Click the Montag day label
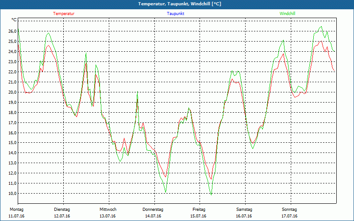This screenshot has height=221, width=354. click(x=16, y=210)
